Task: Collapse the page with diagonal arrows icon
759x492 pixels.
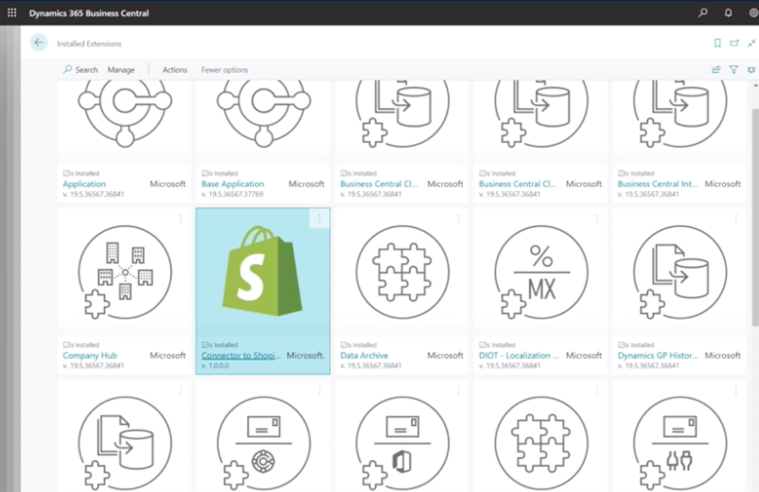Action: click(x=751, y=44)
